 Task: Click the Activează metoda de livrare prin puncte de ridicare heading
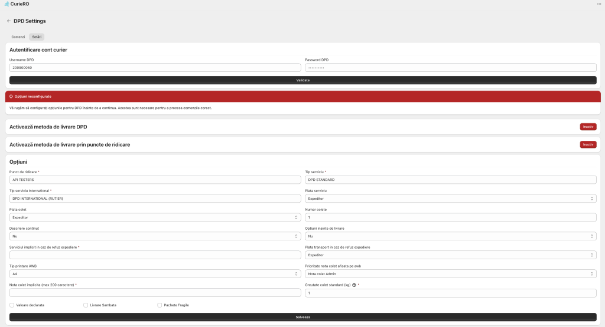70,145
